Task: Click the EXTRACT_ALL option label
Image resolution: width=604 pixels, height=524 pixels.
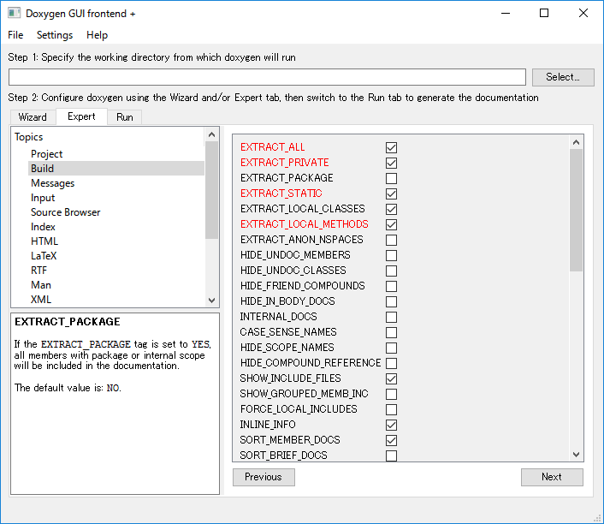Action: tap(272, 147)
